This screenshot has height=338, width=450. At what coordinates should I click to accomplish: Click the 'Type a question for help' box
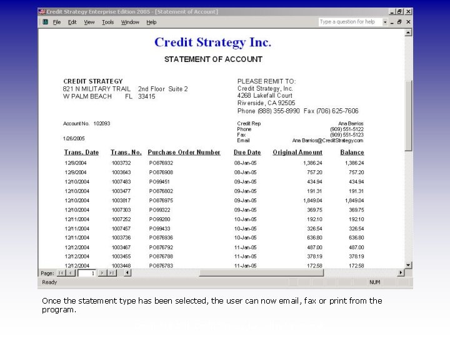pos(350,22)
